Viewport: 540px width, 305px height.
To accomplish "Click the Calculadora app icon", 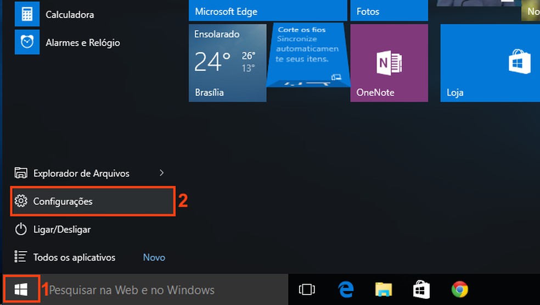I will (x=27, y=14).
